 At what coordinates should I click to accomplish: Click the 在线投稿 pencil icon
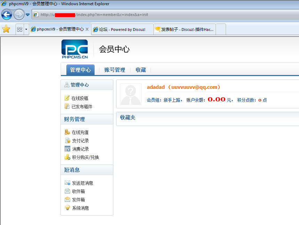coord(67,98)
